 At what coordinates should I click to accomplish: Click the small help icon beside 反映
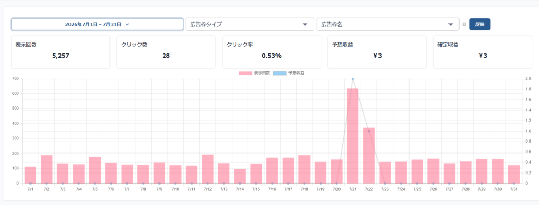[464, 24]
